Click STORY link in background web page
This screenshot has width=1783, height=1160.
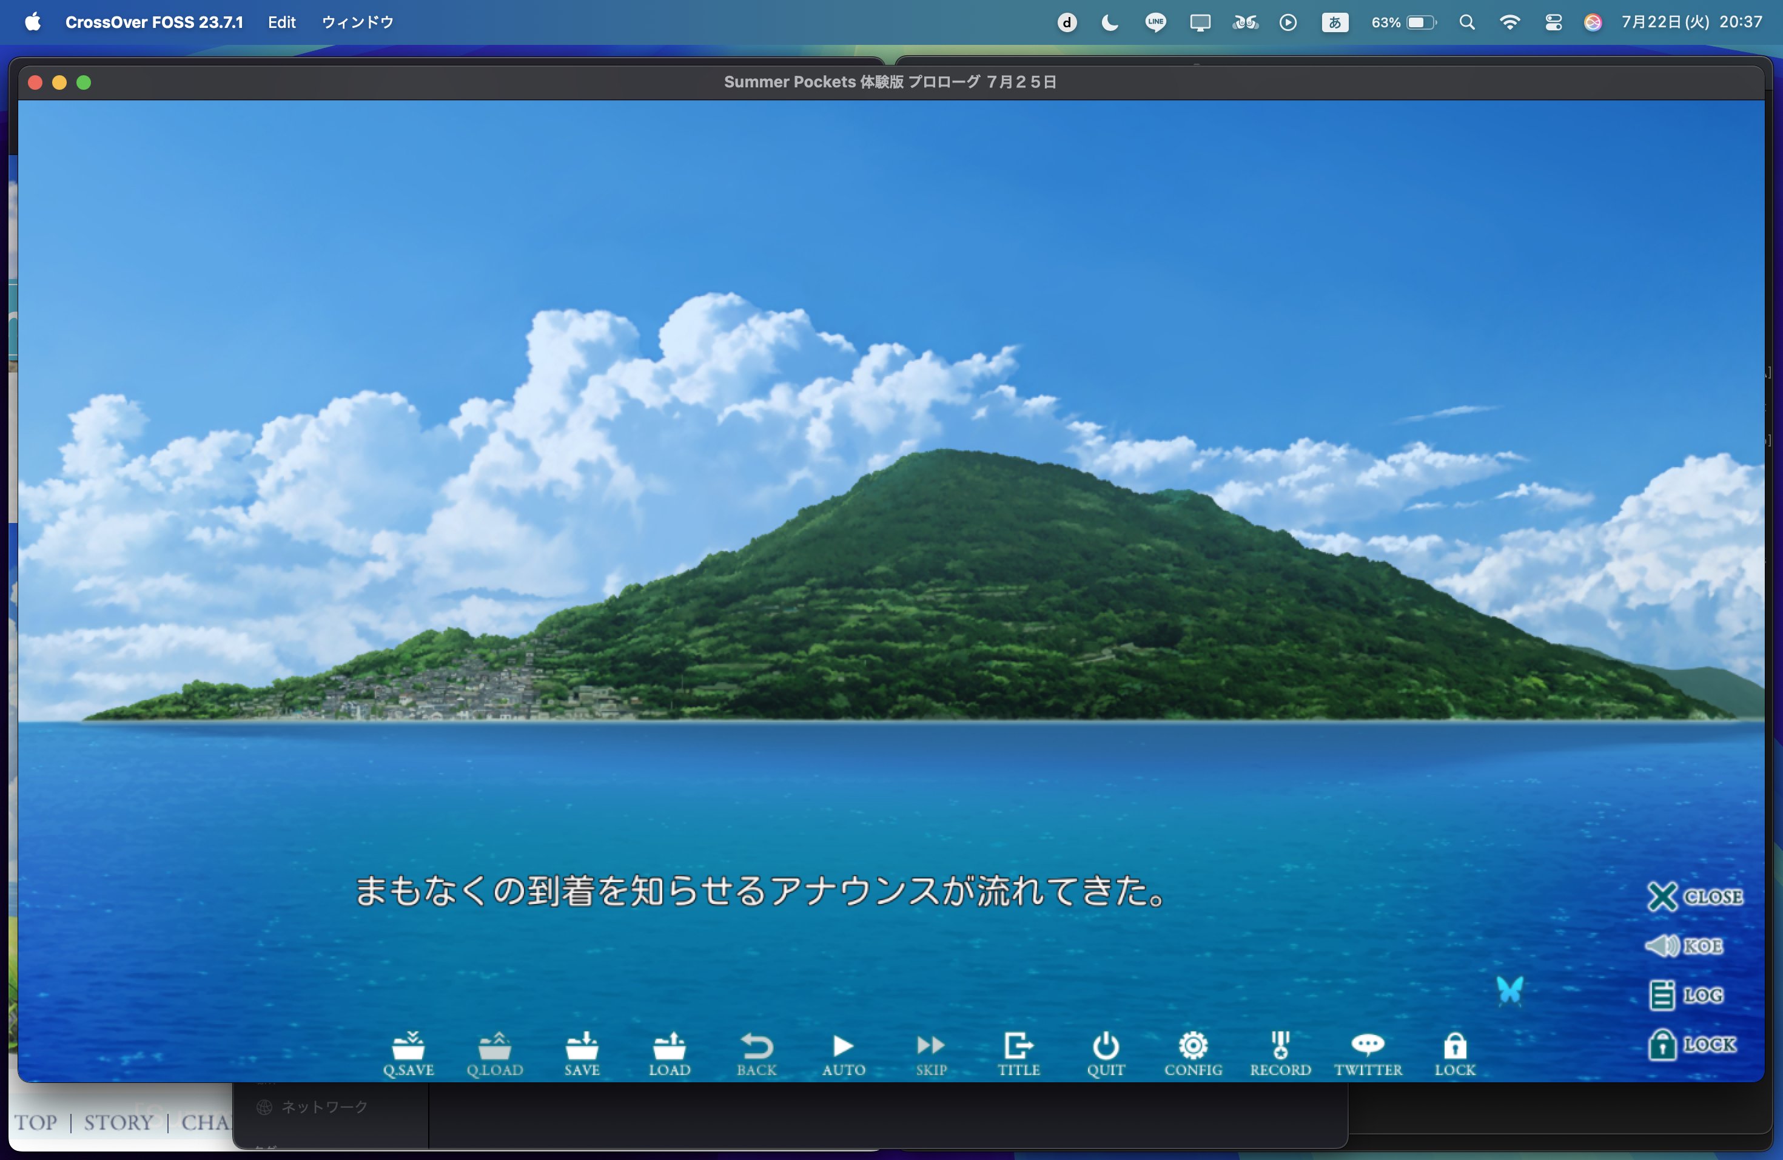pyautogui.click(x=118, y=1122)
